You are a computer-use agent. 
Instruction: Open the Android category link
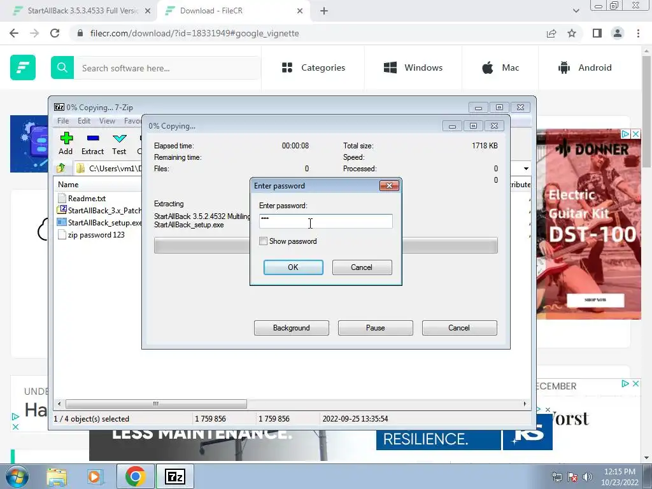point(585,67)
